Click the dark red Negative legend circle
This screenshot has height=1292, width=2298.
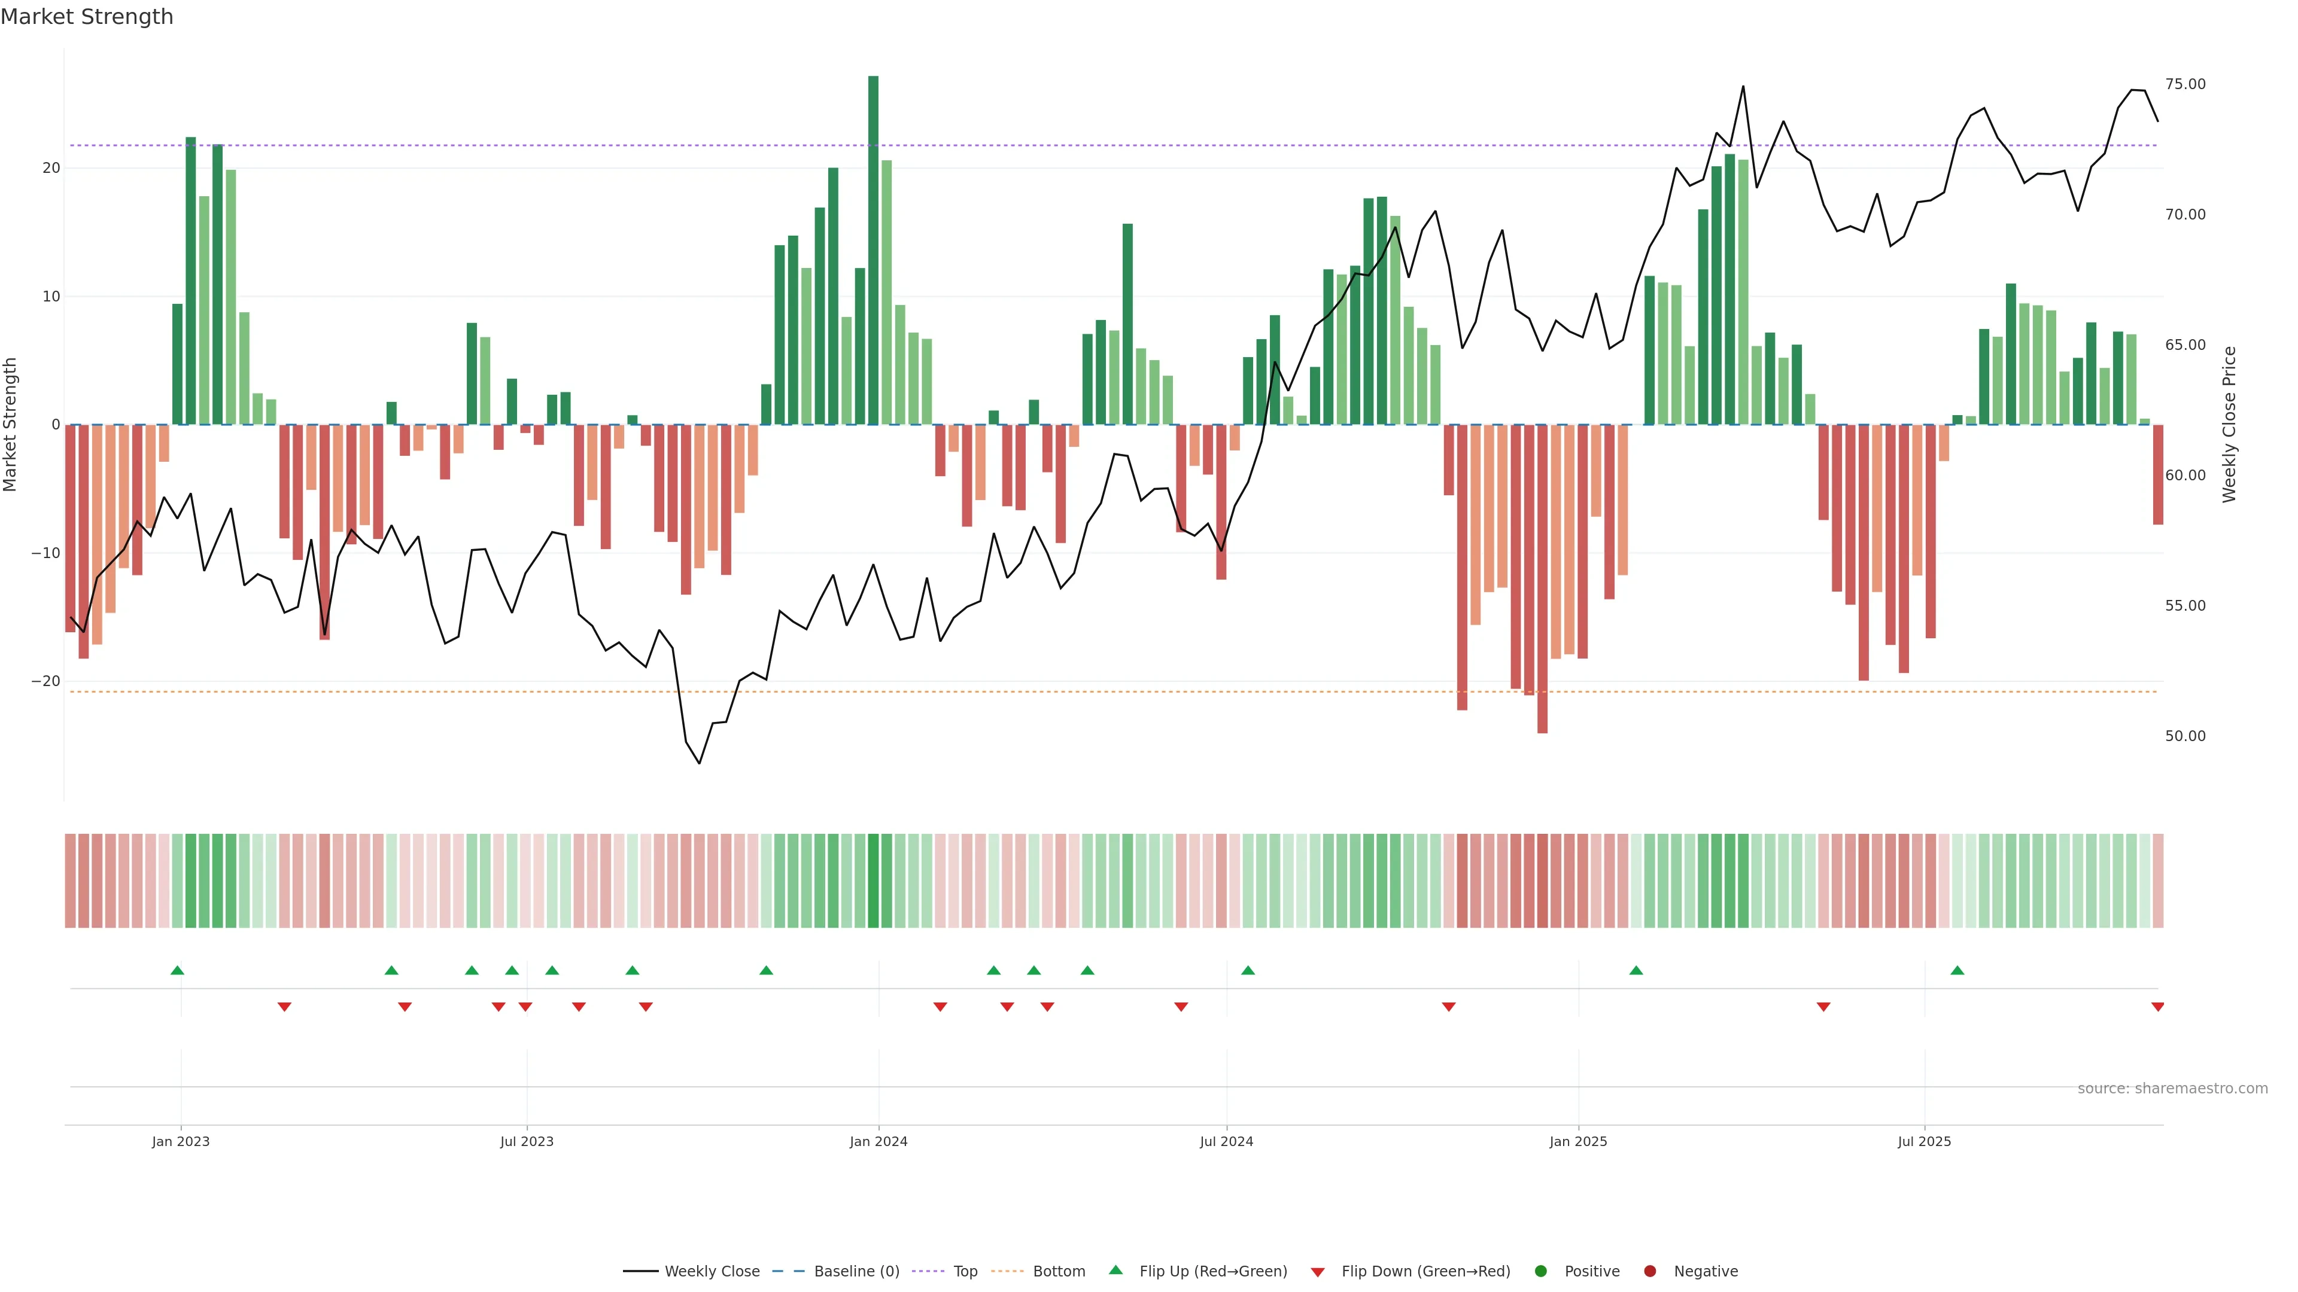1649,1270
